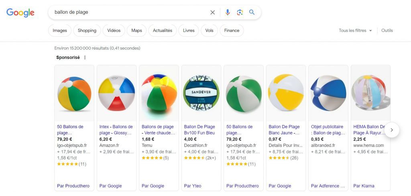Click the star rating showing (5) reviews
411x196 pixels.
(155, 158)
